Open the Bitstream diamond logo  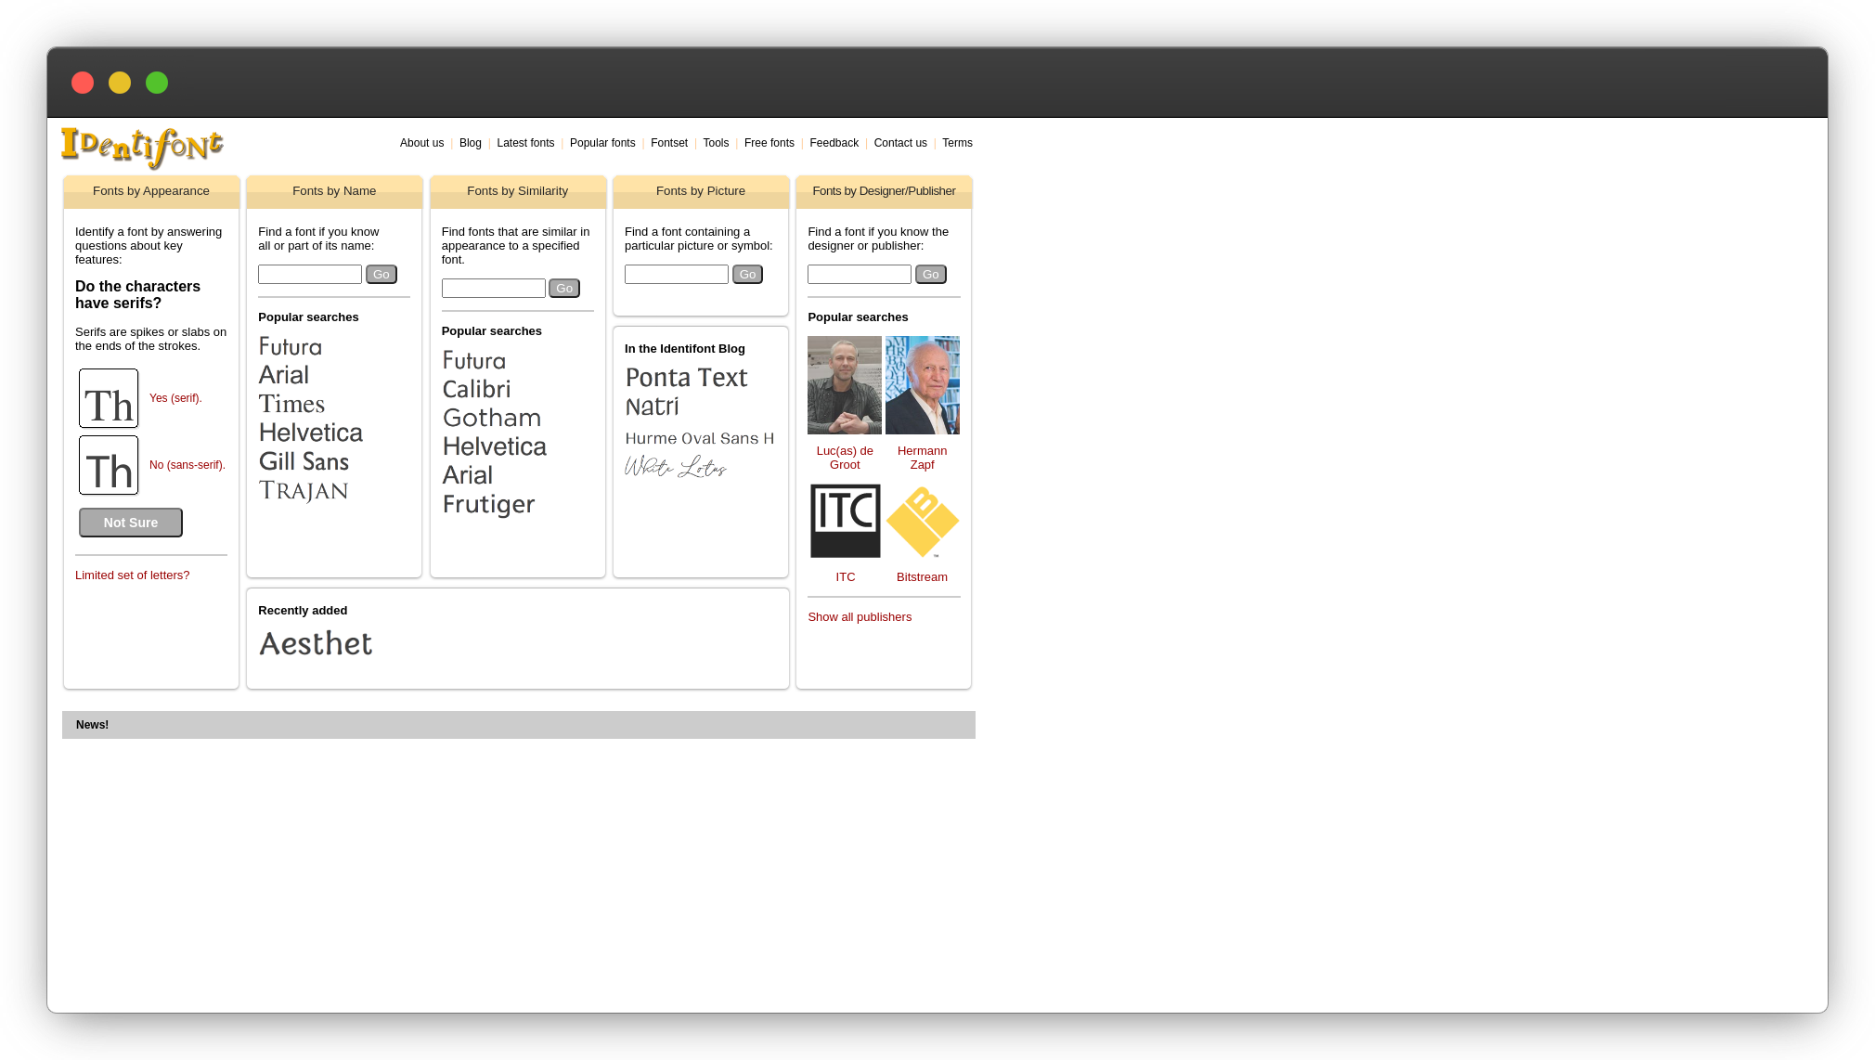pos(922,521)
